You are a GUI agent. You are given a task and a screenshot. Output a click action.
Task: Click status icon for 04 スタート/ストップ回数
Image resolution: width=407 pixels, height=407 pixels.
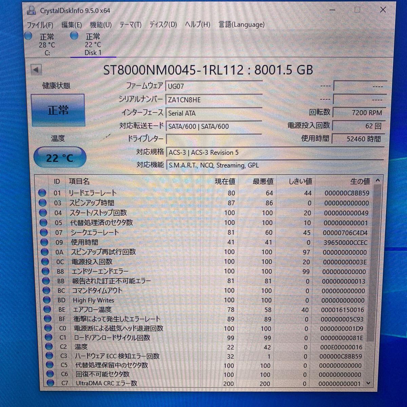click(x=43, y=213)
